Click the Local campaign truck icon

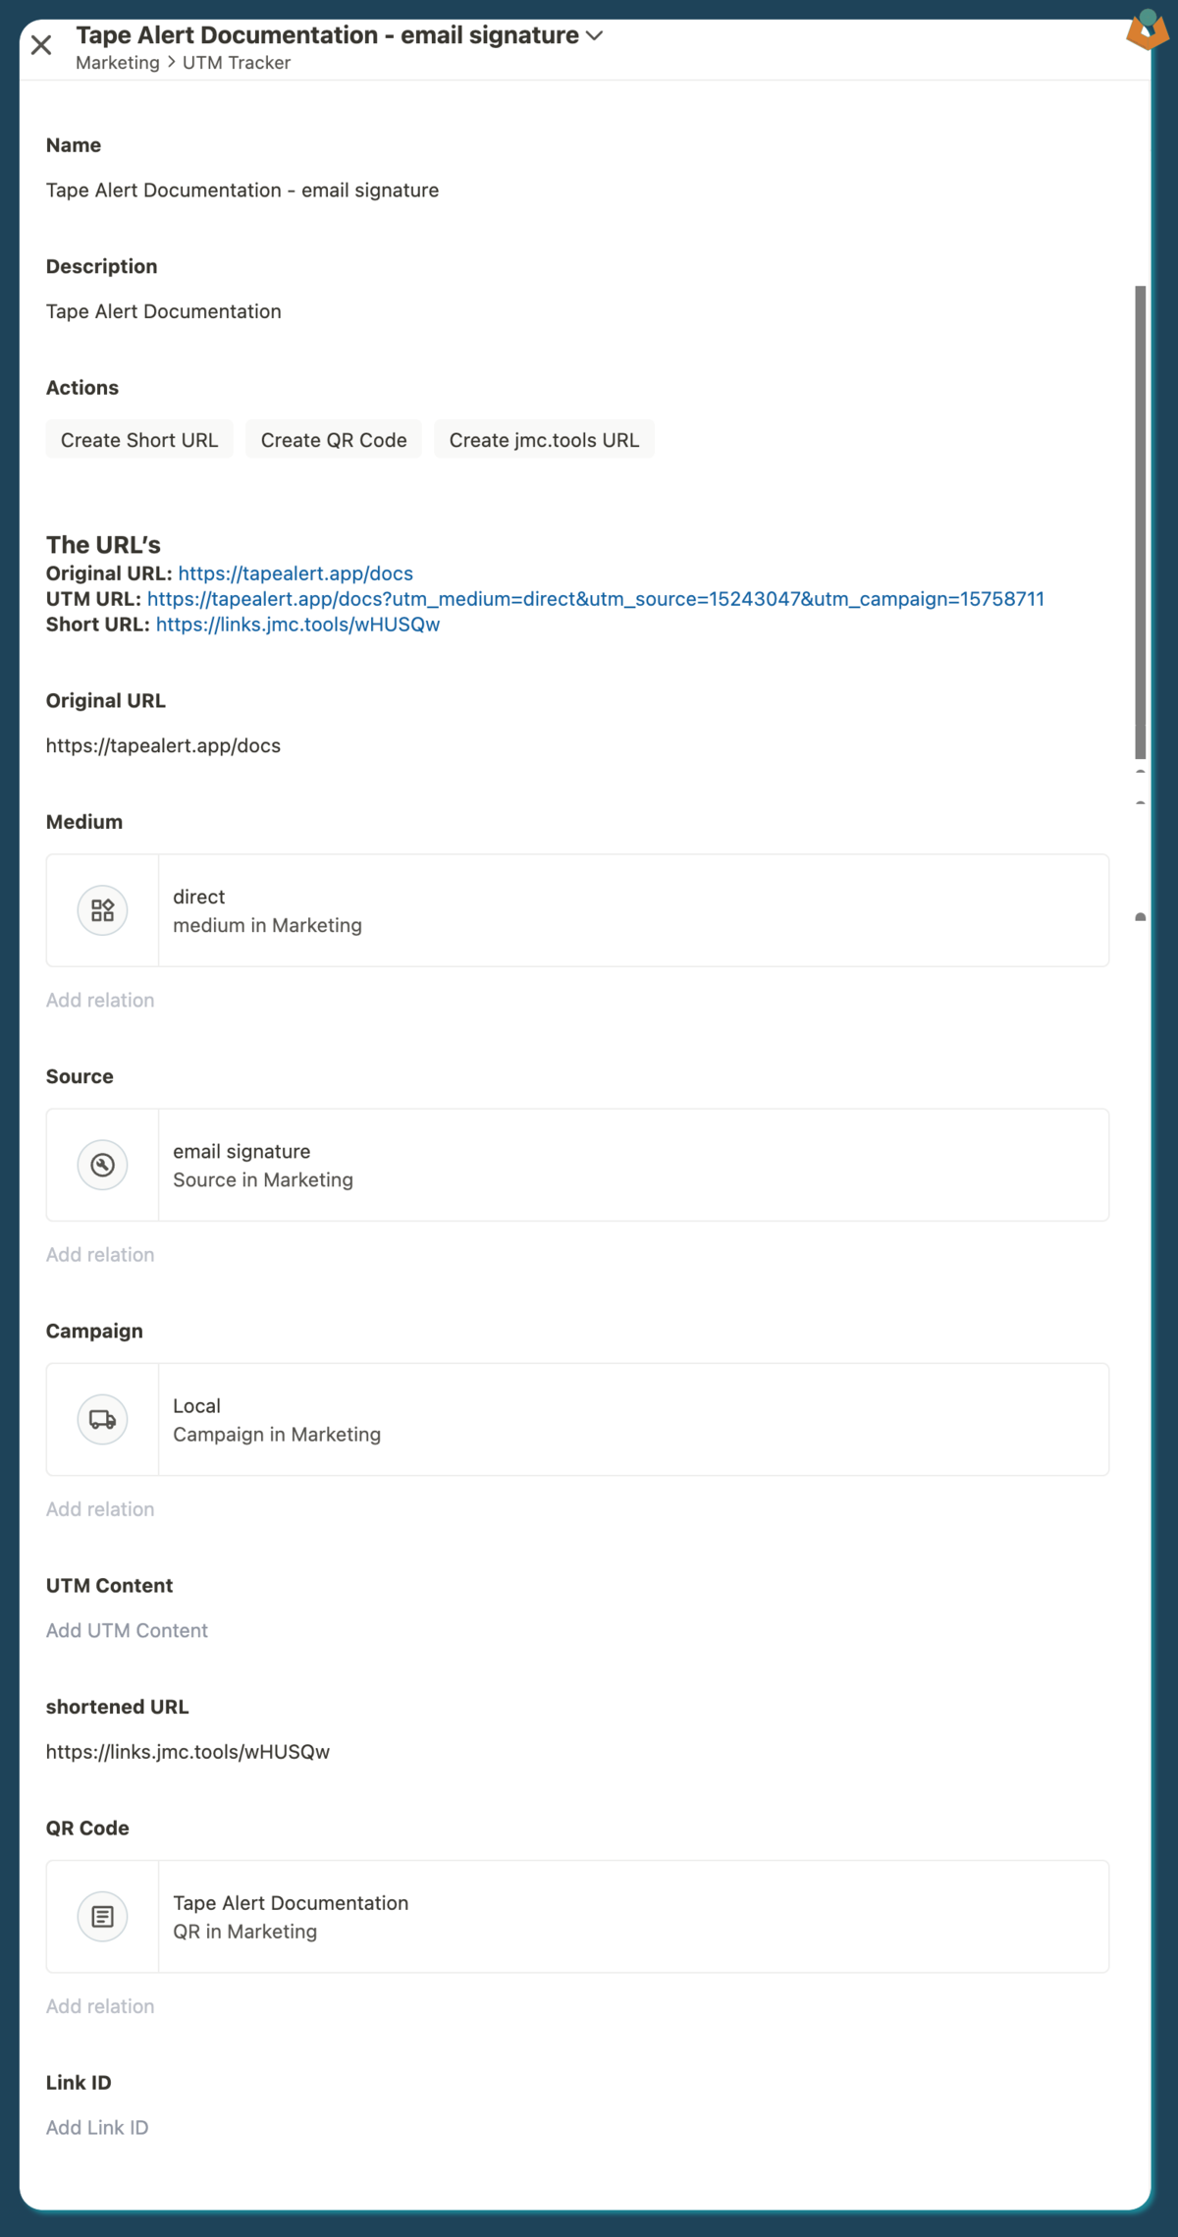click(103, 1419)
